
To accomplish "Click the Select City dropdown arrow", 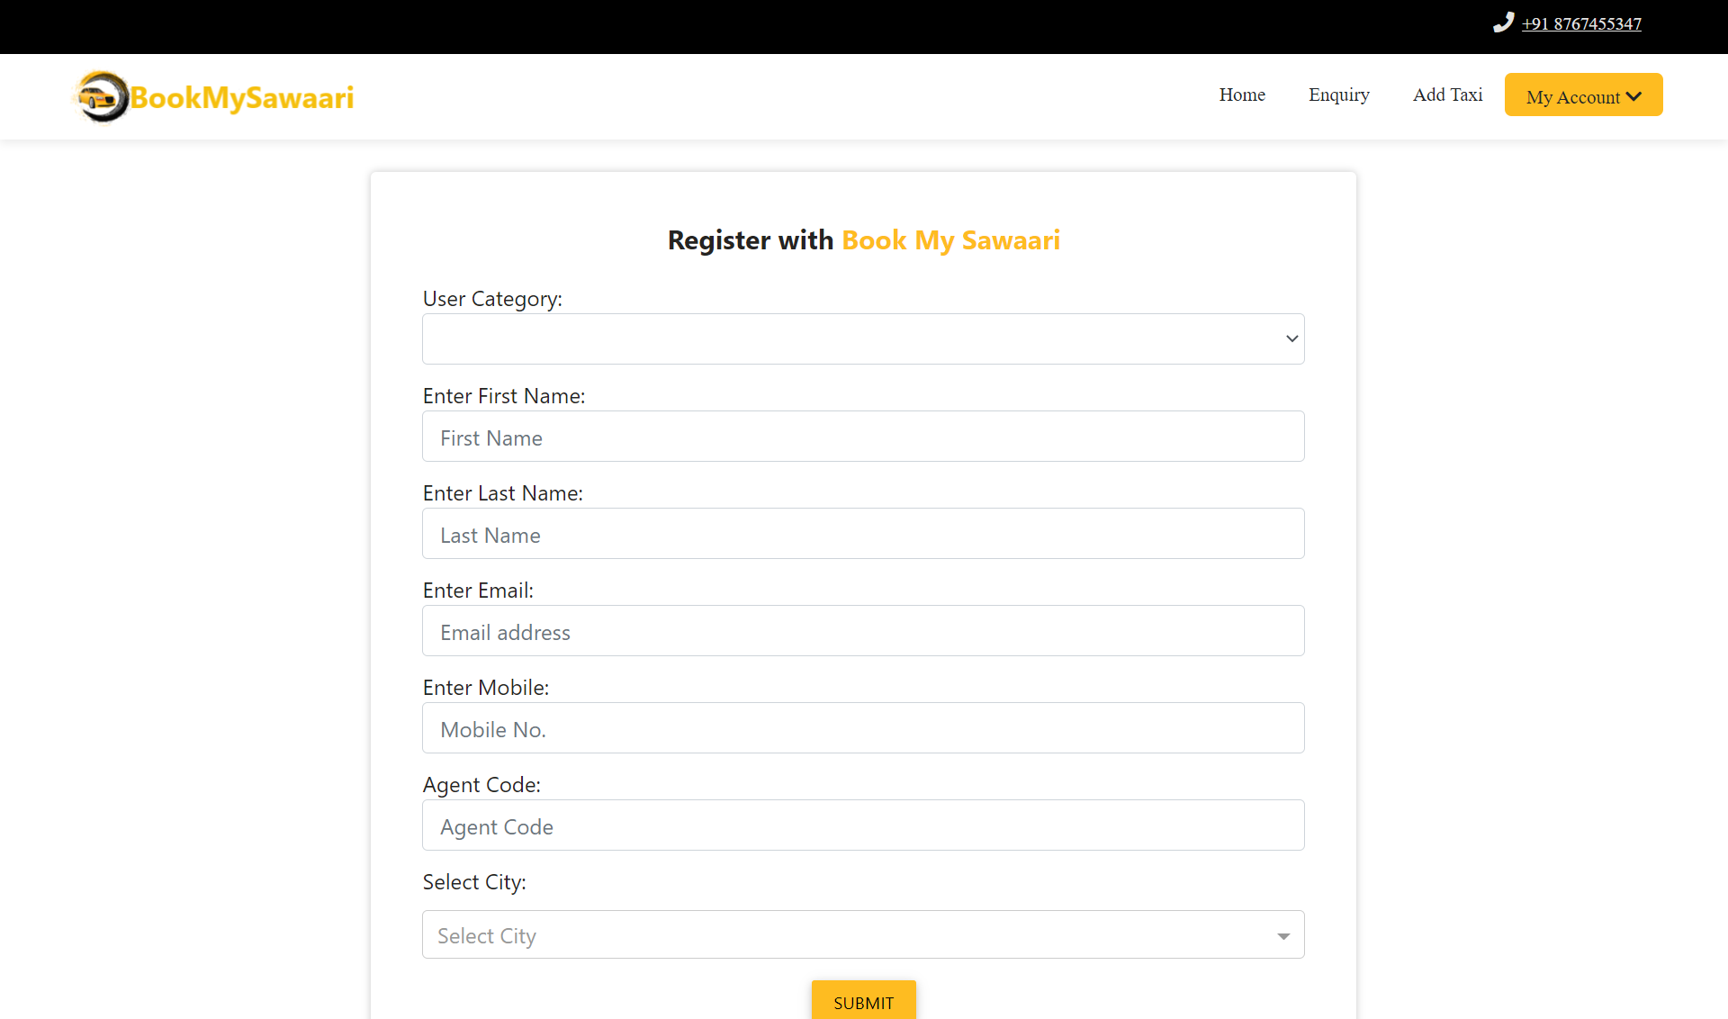I will point(1283,936).
